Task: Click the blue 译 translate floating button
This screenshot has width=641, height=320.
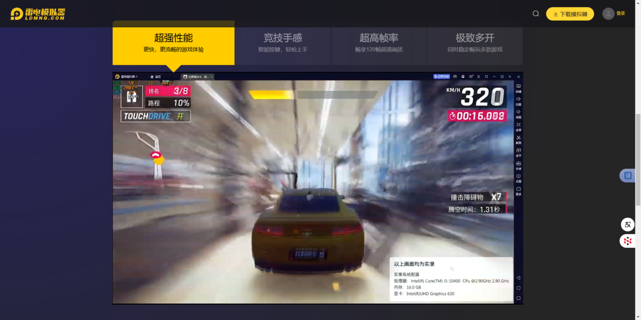Action: 628,176
